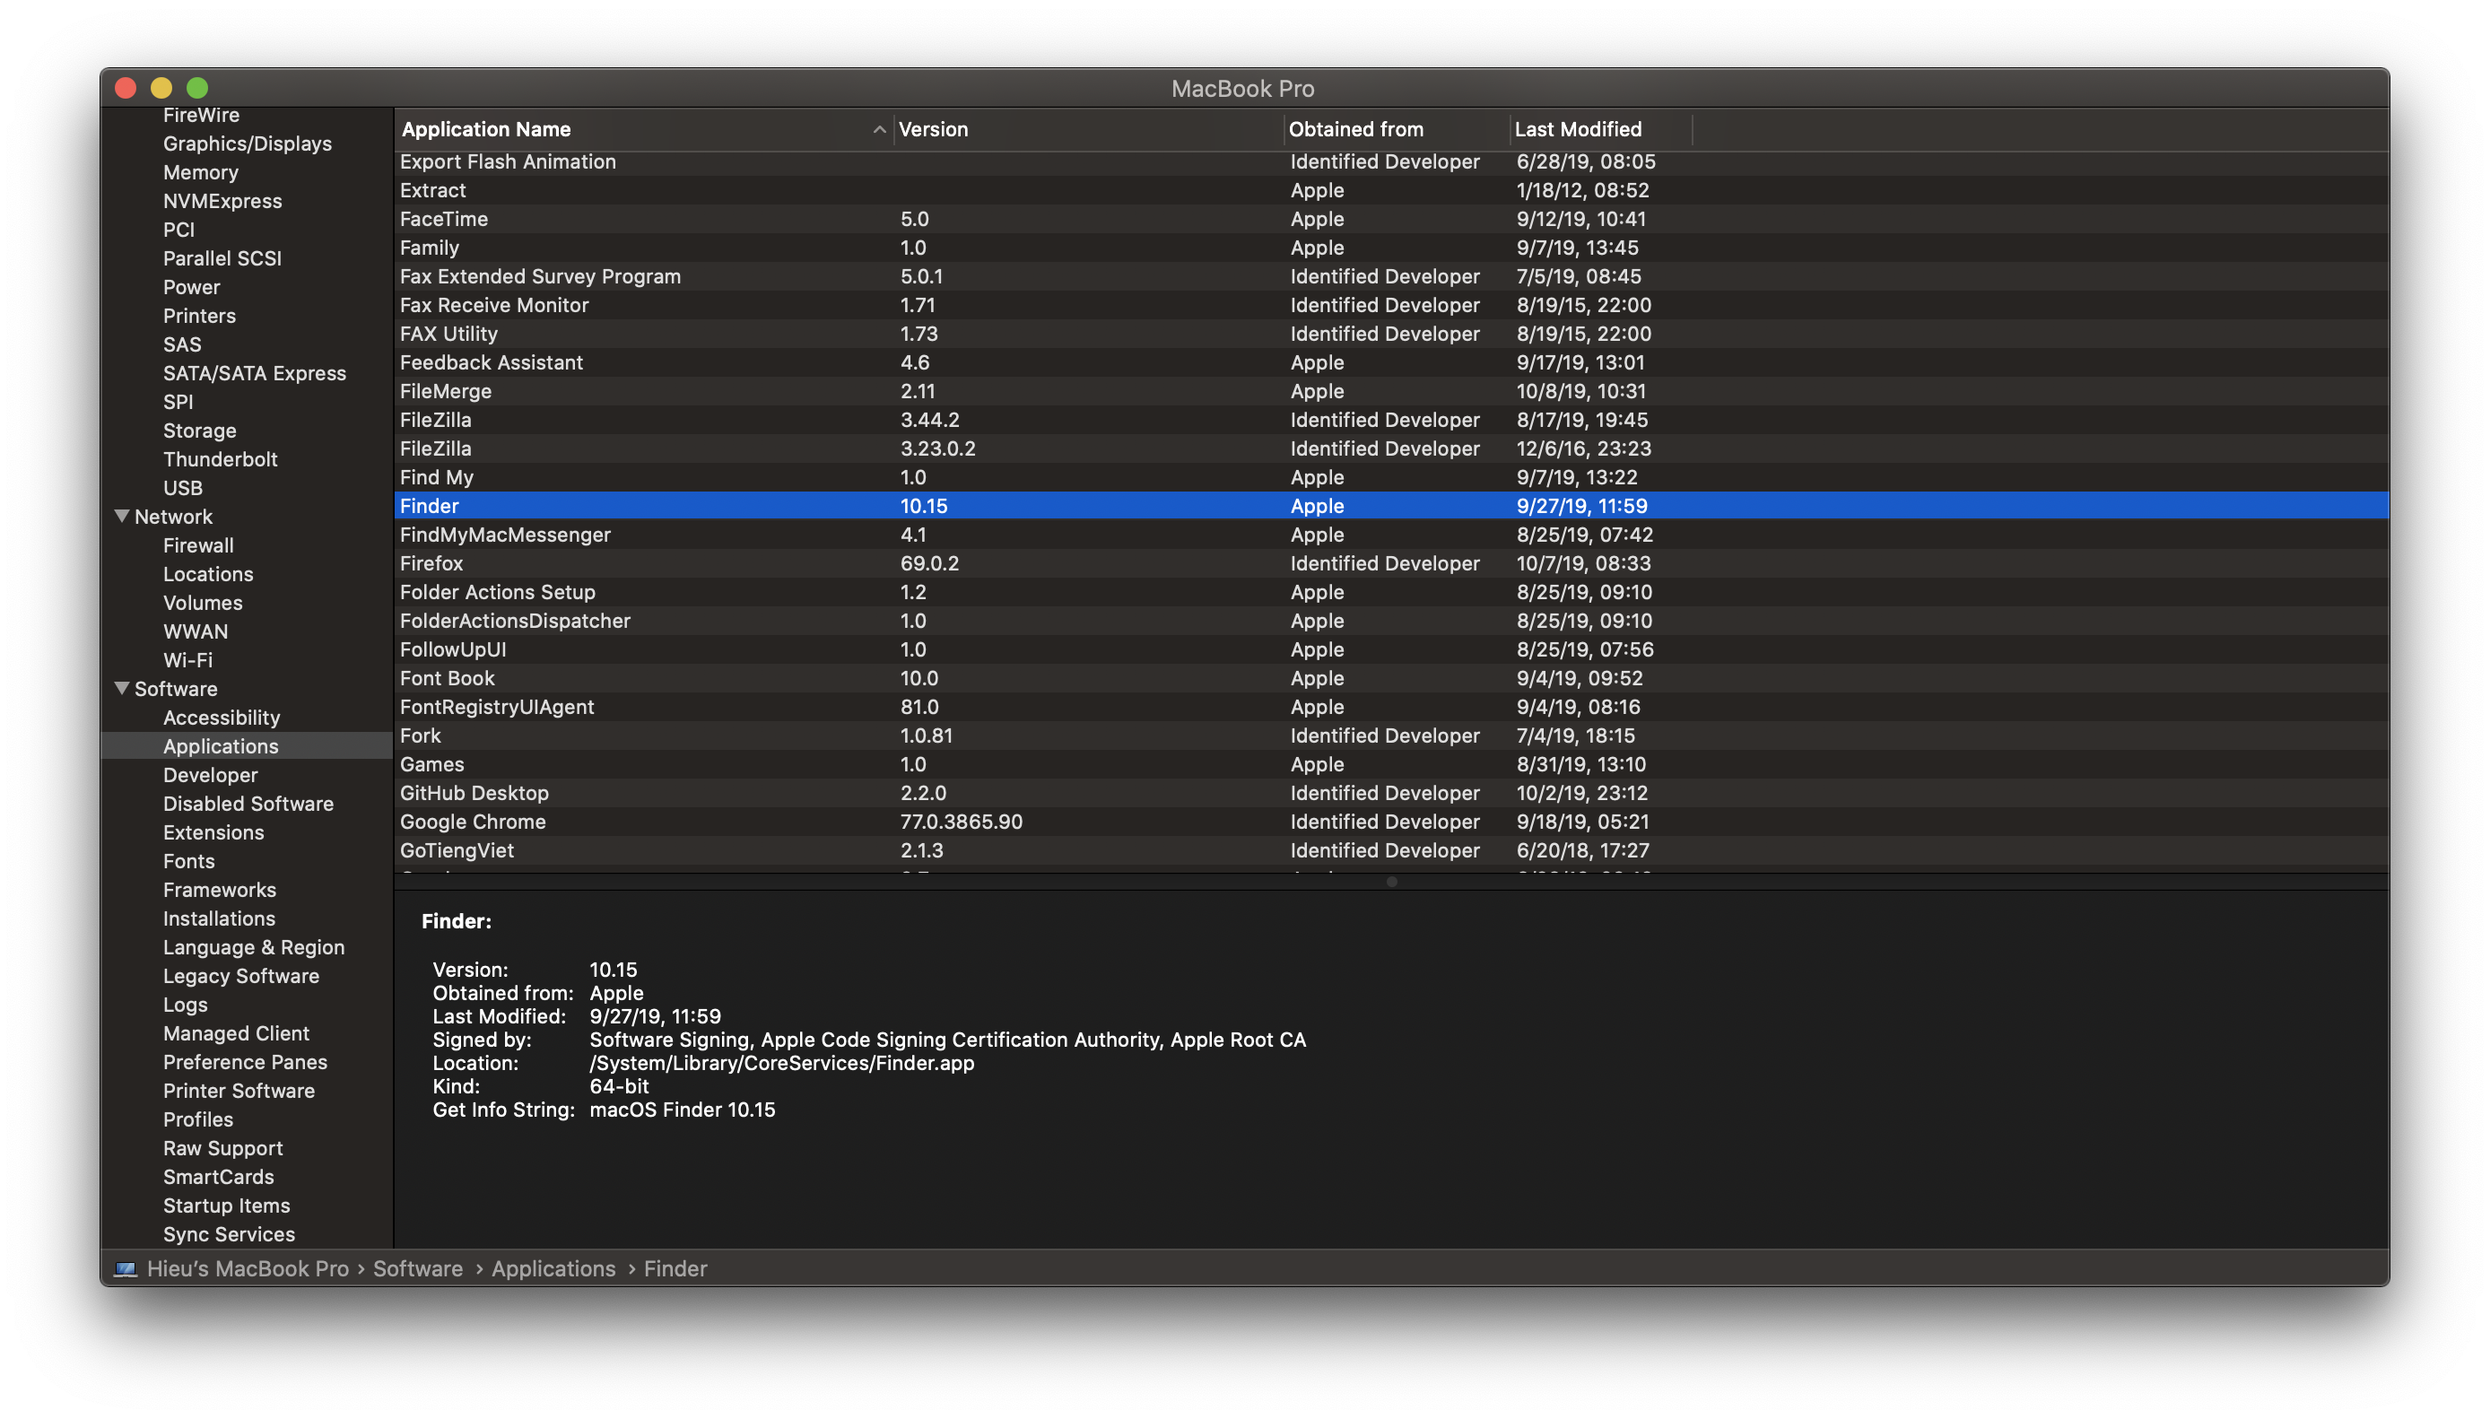The image size is (2490, 1419).
Task: Open Fonts in the sidebar
Action: pyautogui.click(x=188, y=860)
